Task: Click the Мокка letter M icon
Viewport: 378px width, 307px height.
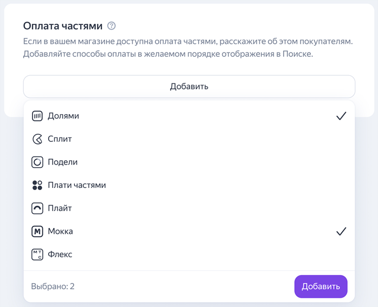Action: [37, 232]
